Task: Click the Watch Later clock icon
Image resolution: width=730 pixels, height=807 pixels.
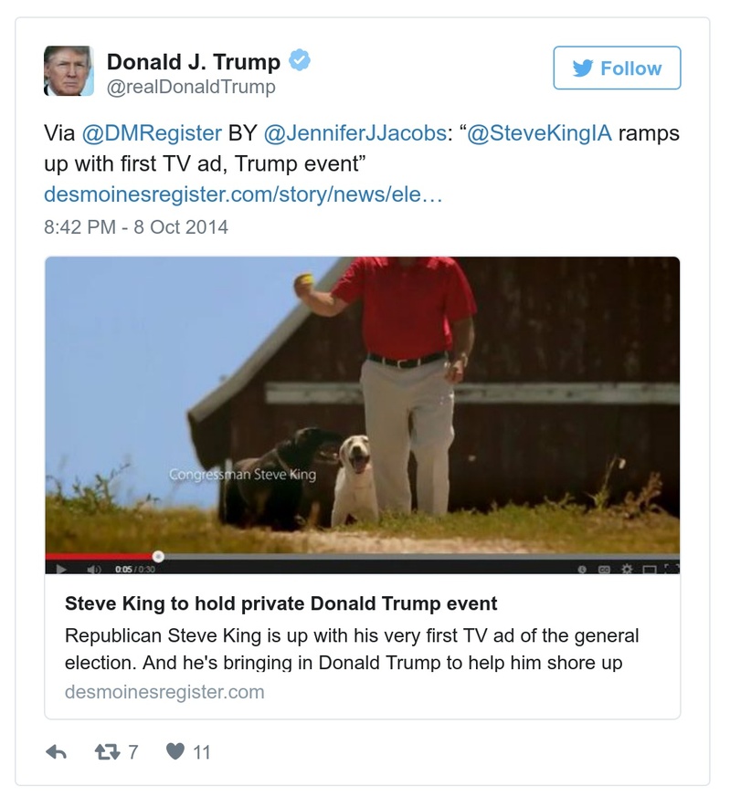Action: (x=582, y=568)
